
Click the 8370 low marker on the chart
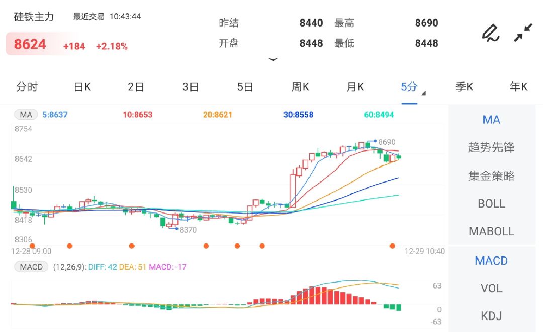pyautogui.click(x=188, y=230)
